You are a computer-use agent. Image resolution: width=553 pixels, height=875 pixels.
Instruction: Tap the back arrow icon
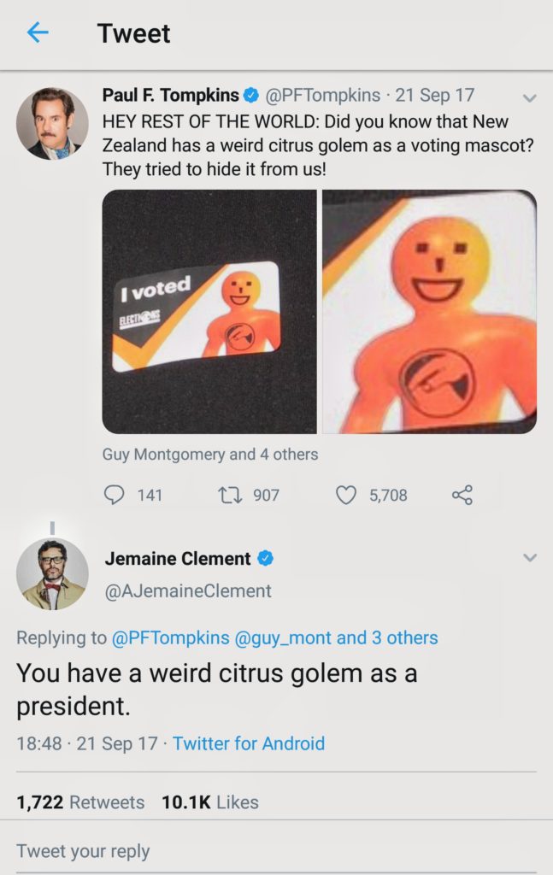pyautogui.click(x=38, y=32)
